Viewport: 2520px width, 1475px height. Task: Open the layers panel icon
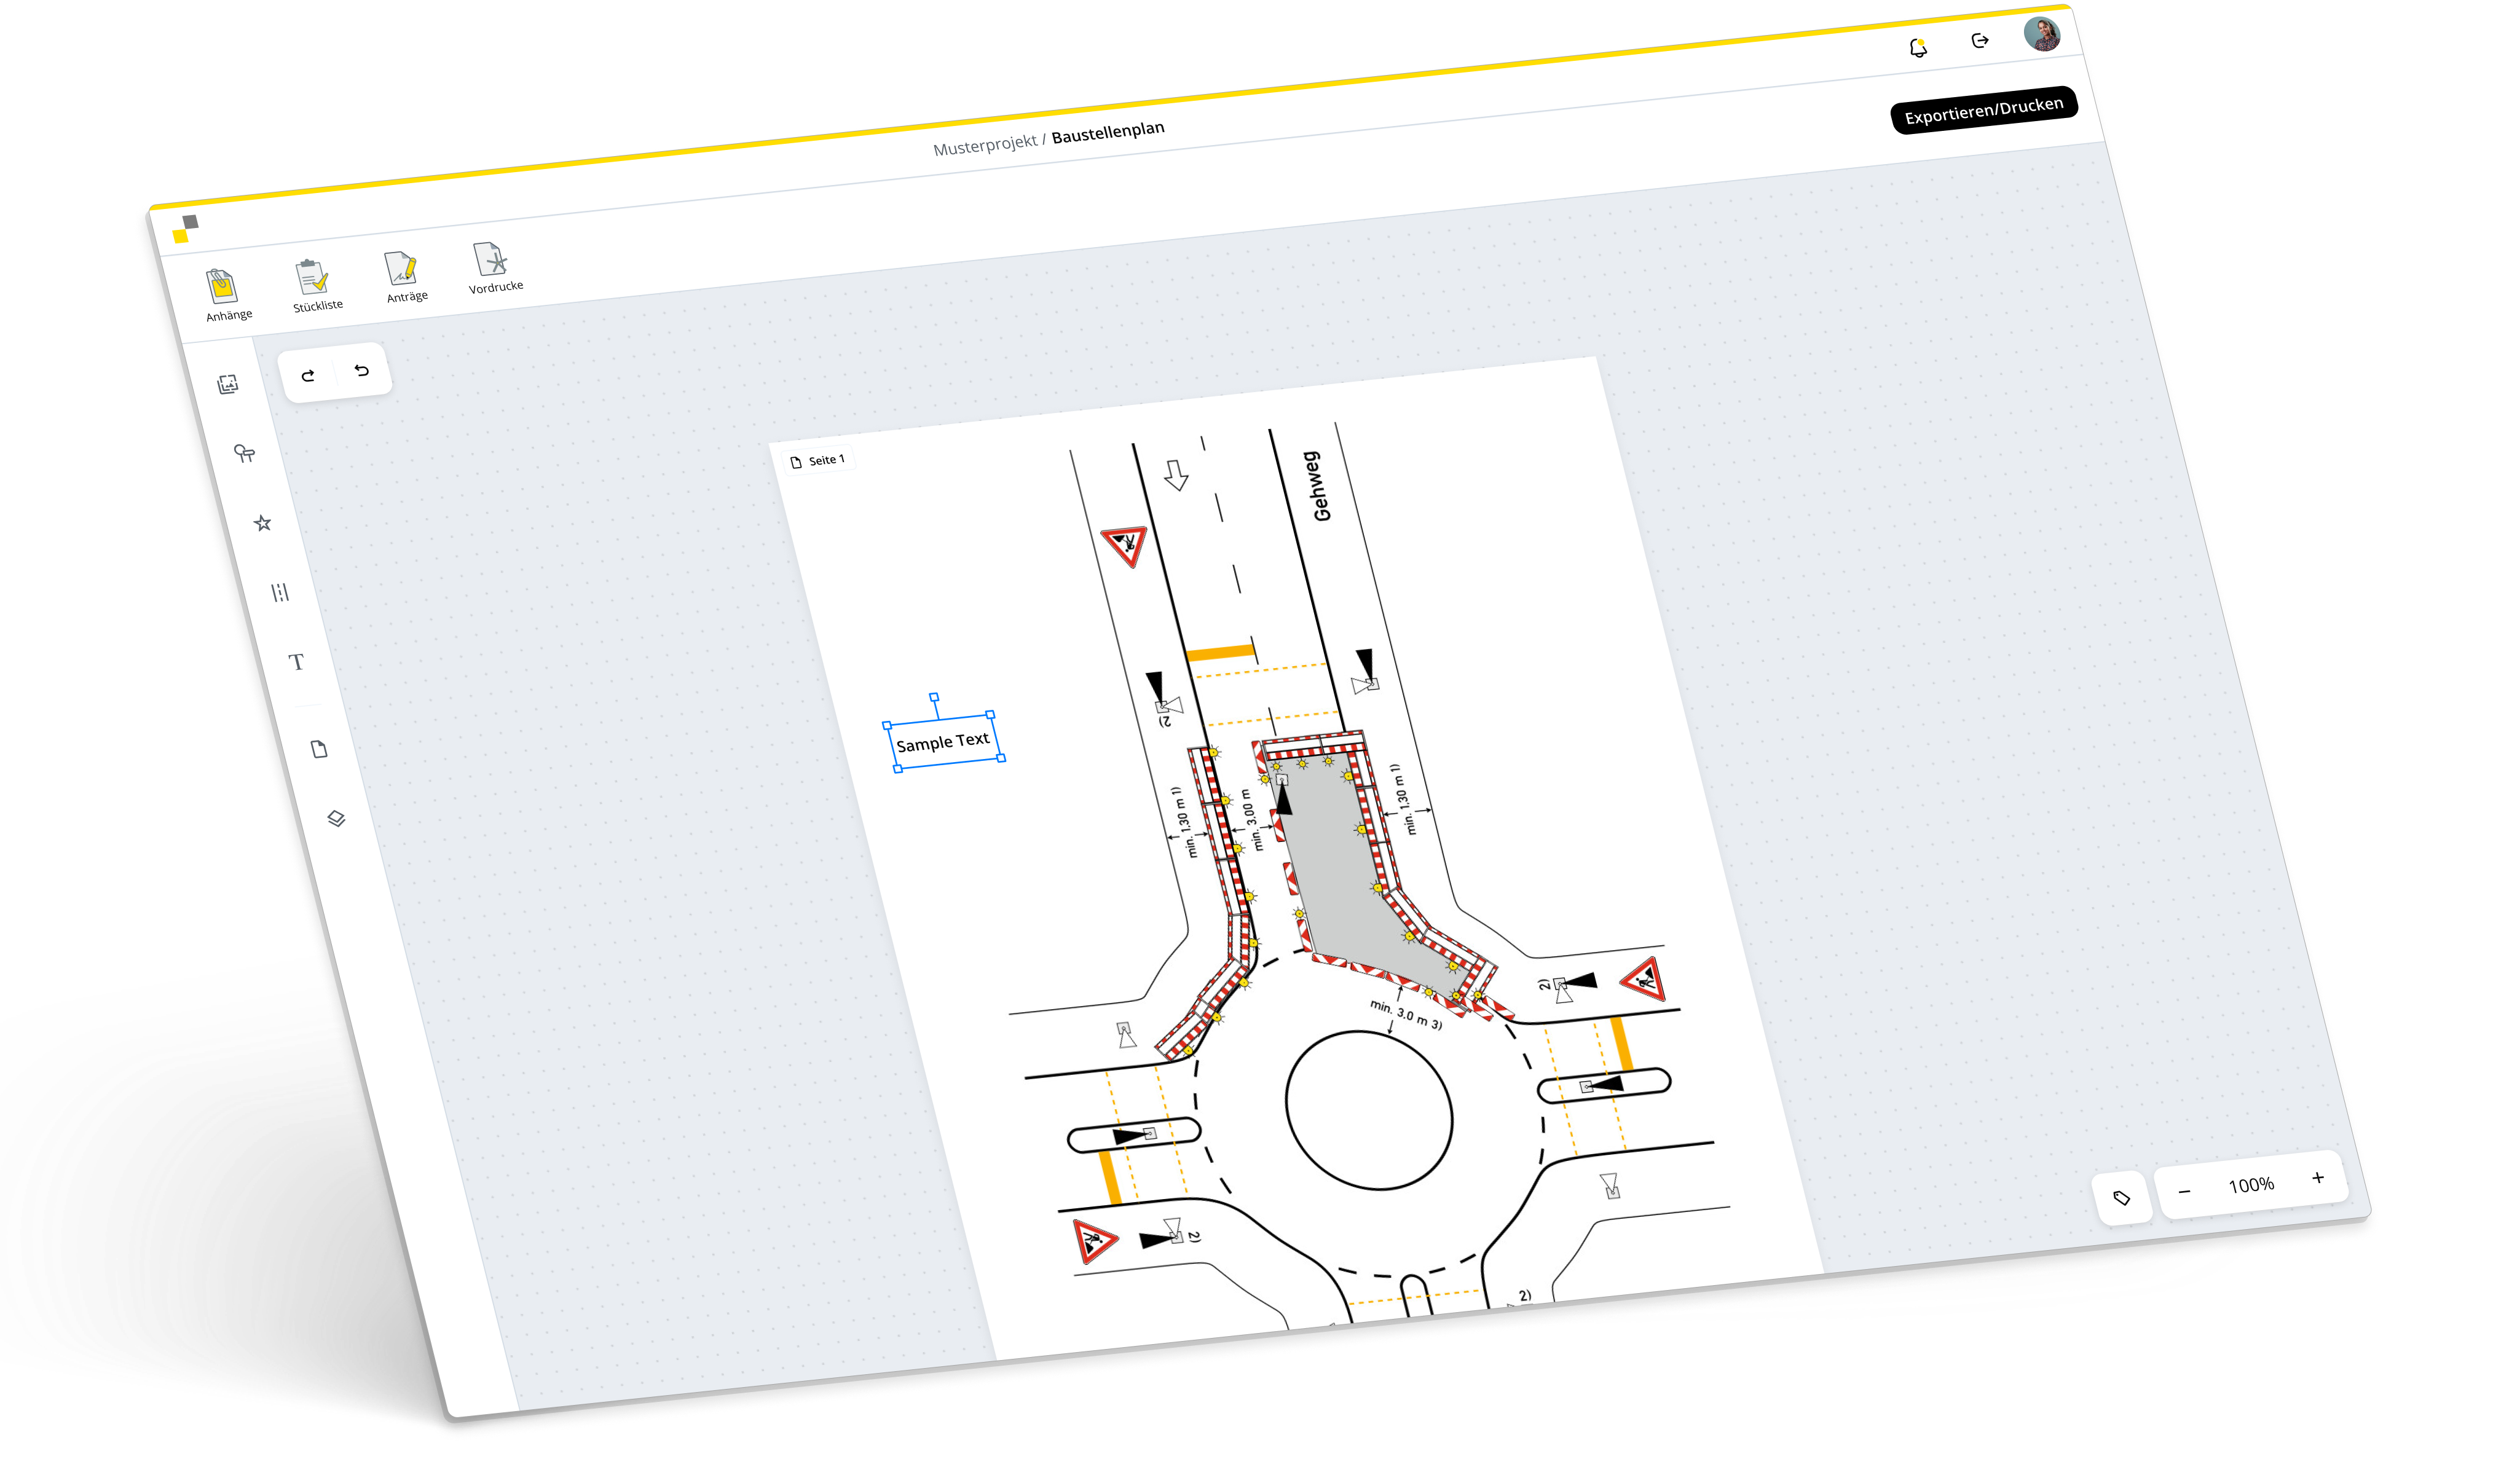[x=336, y=819]
